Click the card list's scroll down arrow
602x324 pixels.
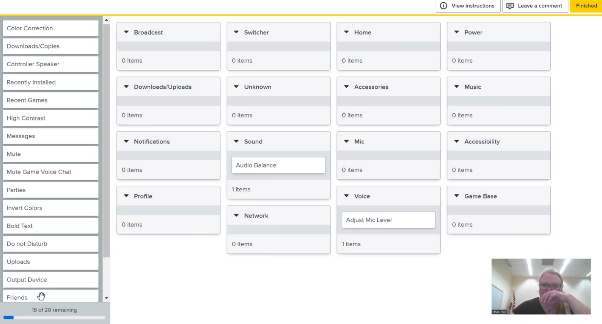107,298
